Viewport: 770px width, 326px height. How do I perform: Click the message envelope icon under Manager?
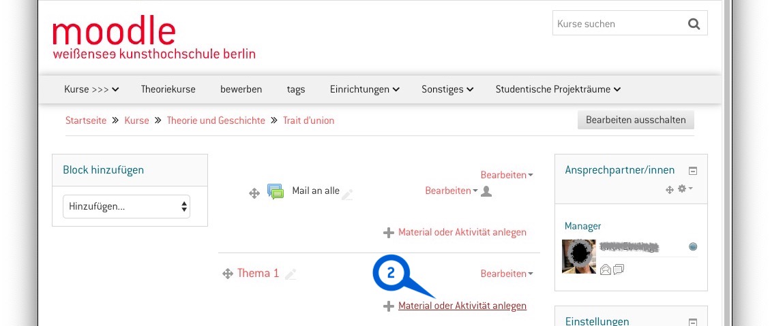606,269
